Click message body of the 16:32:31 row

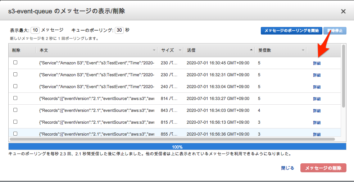tap(97, 75)
